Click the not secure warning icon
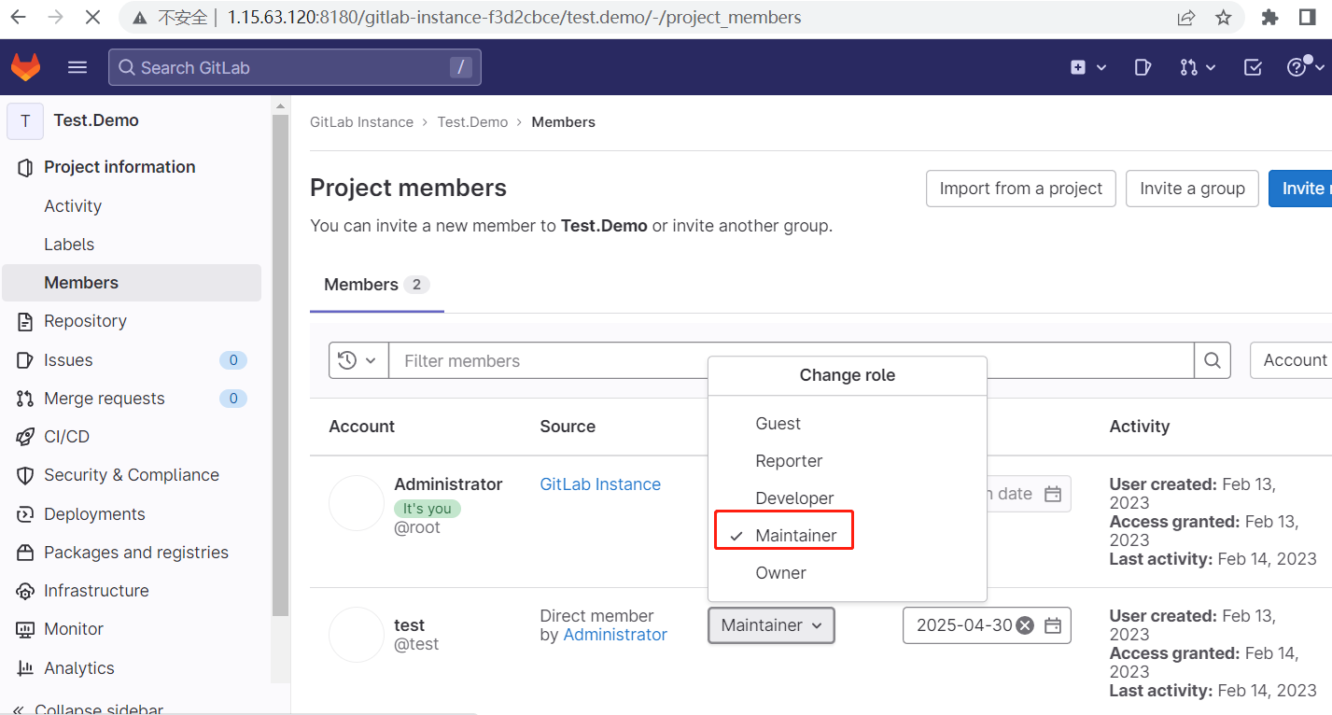This screenshot has width=1332, height=715. pos(138,17)
